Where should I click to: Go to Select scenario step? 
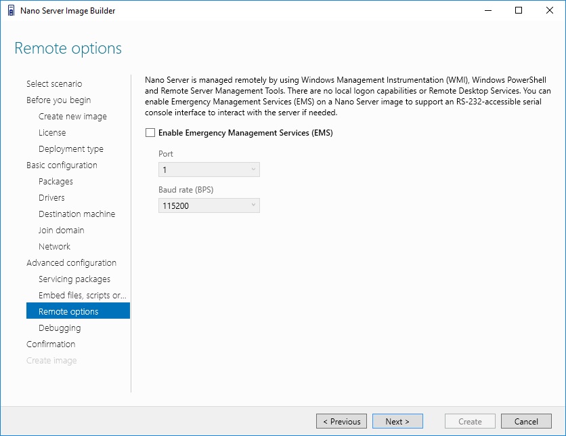click(x=54, y=84)
